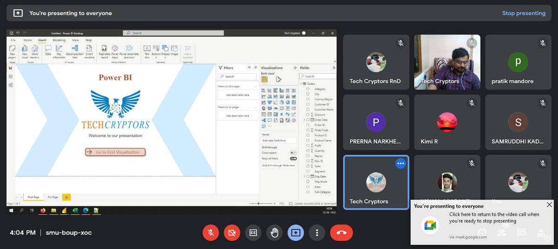Open more options in Meet bar

pyautogui.click(x=317, y=233)
